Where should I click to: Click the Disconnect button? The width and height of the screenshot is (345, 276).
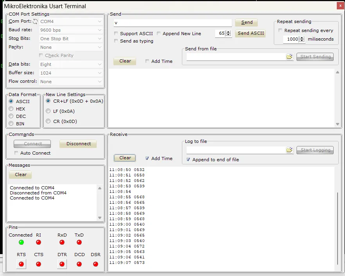point(78,144)
